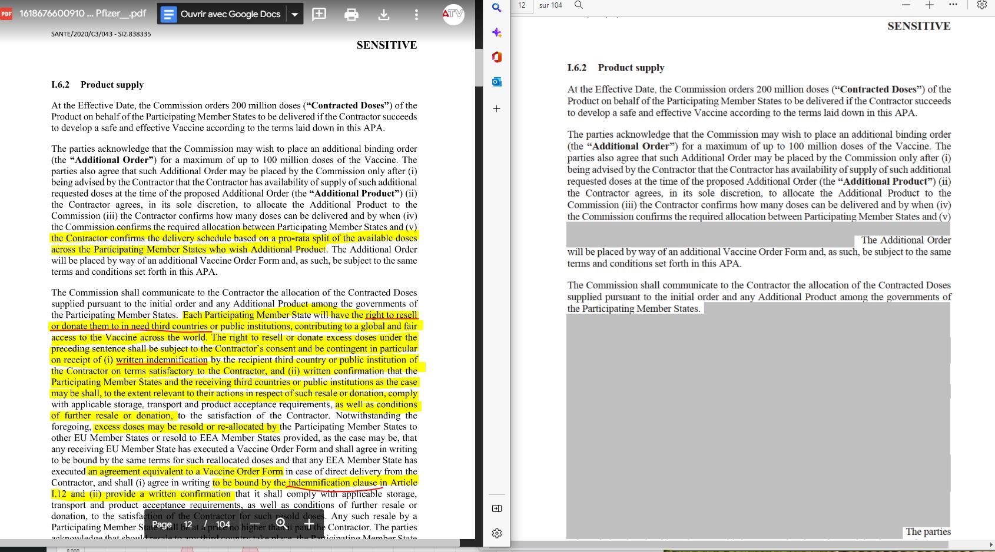This screenshot has height=552, width=995.
Task: Add a sidebar app with plus
Action: point(497,109)
